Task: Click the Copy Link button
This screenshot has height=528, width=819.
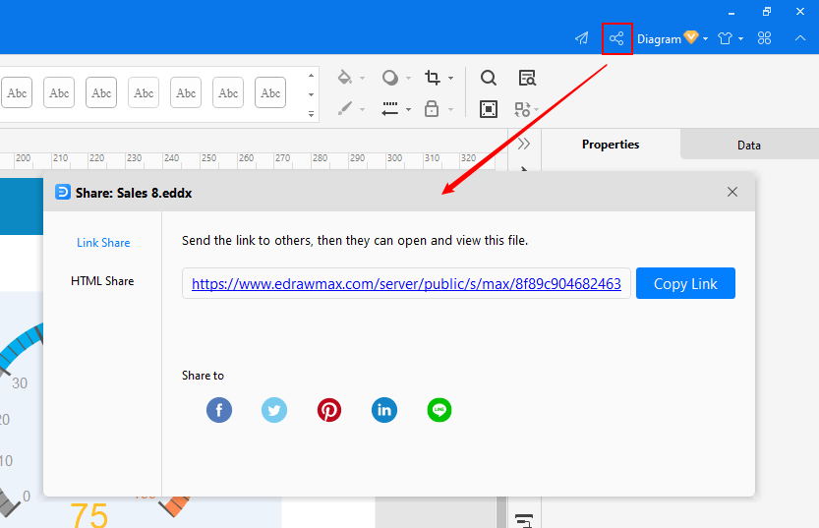Action: pos(685,283)
